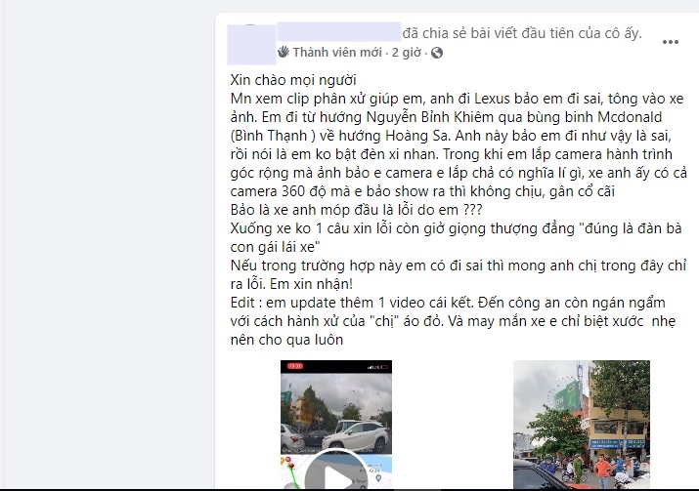The height and width of the screenshot is (491, 699).
Task: Open the blurred profile avatar of the poster
Action: 251,45
